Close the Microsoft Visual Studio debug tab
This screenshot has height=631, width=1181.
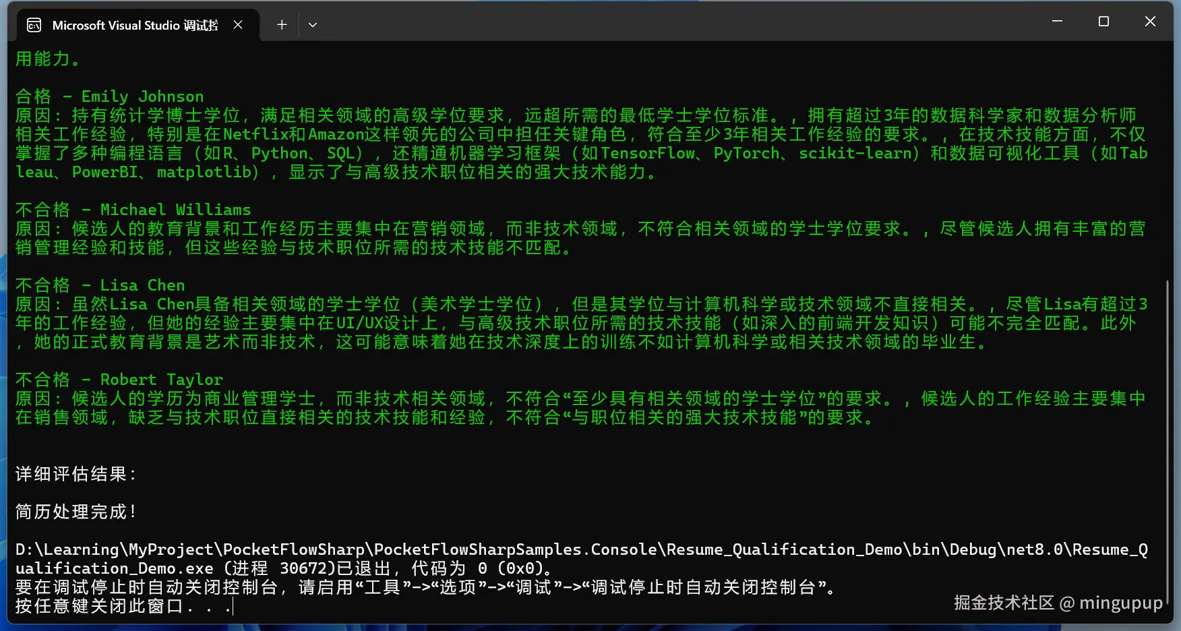pyautogui.click(x=238, y=25)
